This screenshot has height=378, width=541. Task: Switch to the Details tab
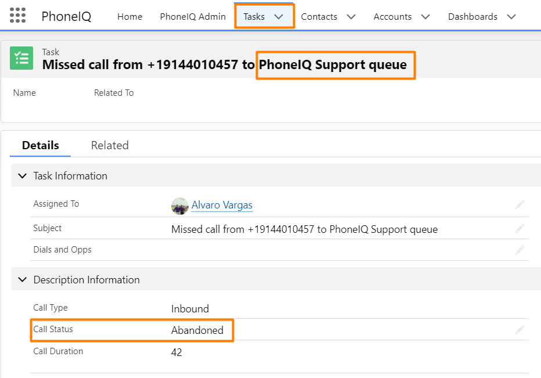41,145
